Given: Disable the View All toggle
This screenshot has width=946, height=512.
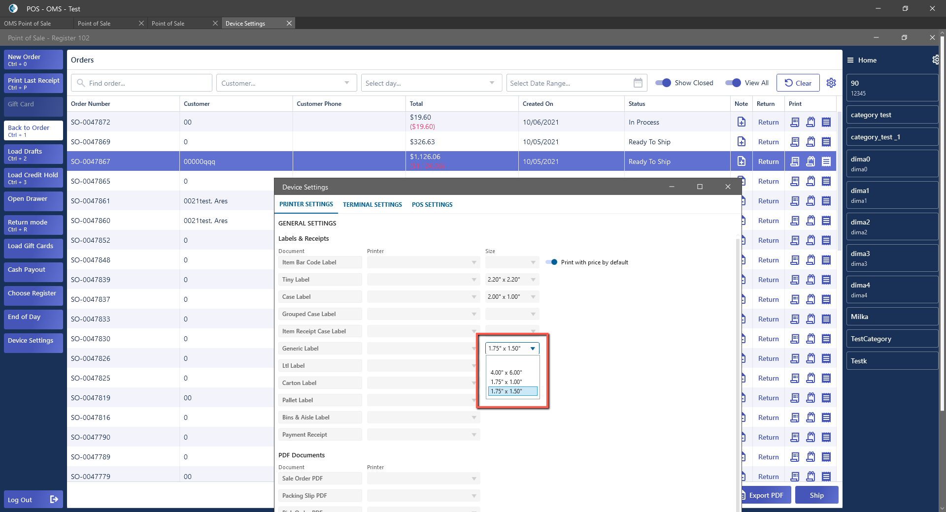Looking at the screenshot, I should pos(733,83).
